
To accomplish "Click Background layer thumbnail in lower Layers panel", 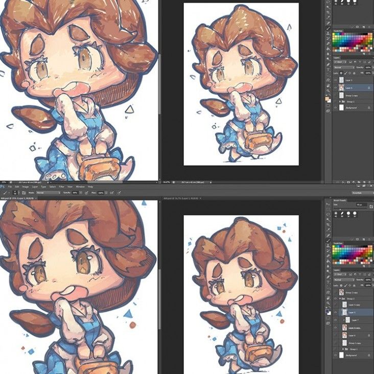I will click(342, 356).
